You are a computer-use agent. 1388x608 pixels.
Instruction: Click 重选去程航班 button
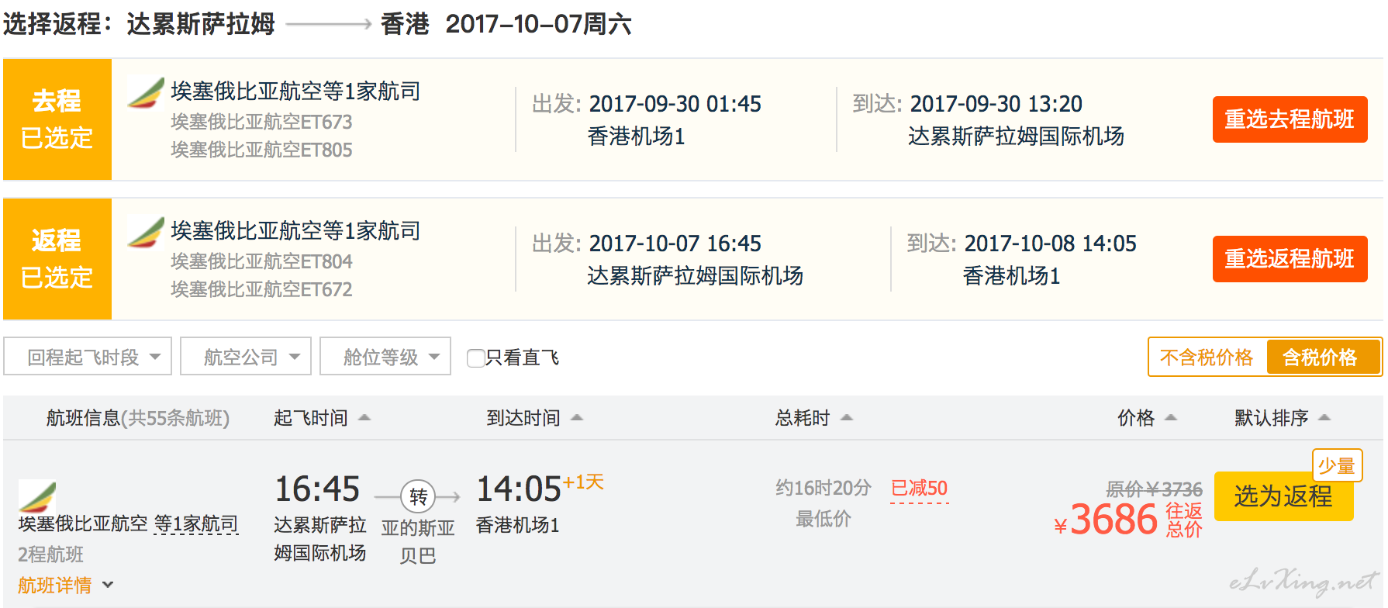coord(1290,119)
